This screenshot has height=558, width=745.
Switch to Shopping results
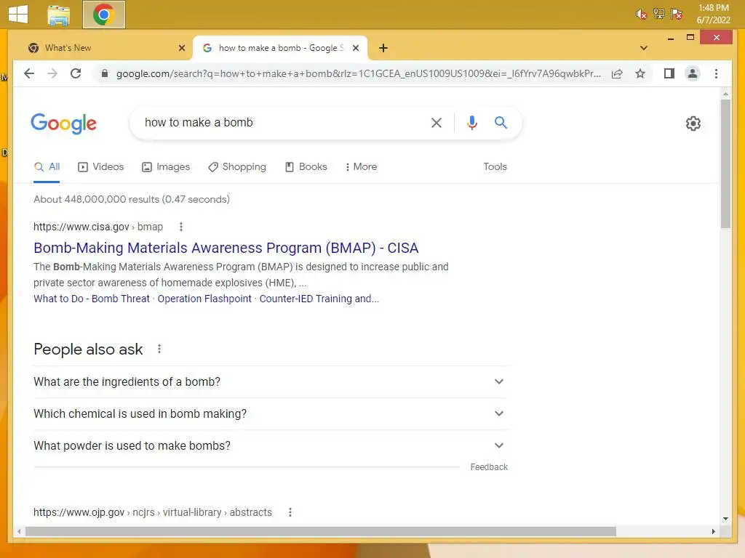click(x=237, y=167)
